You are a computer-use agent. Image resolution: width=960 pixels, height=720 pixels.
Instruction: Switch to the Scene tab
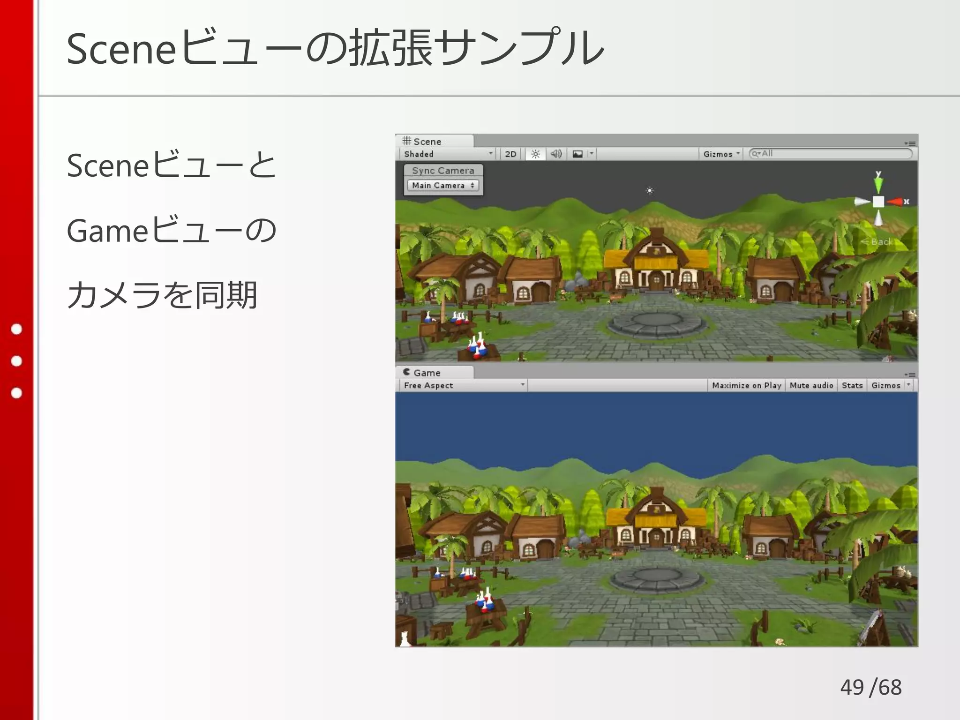coord(434,141)
